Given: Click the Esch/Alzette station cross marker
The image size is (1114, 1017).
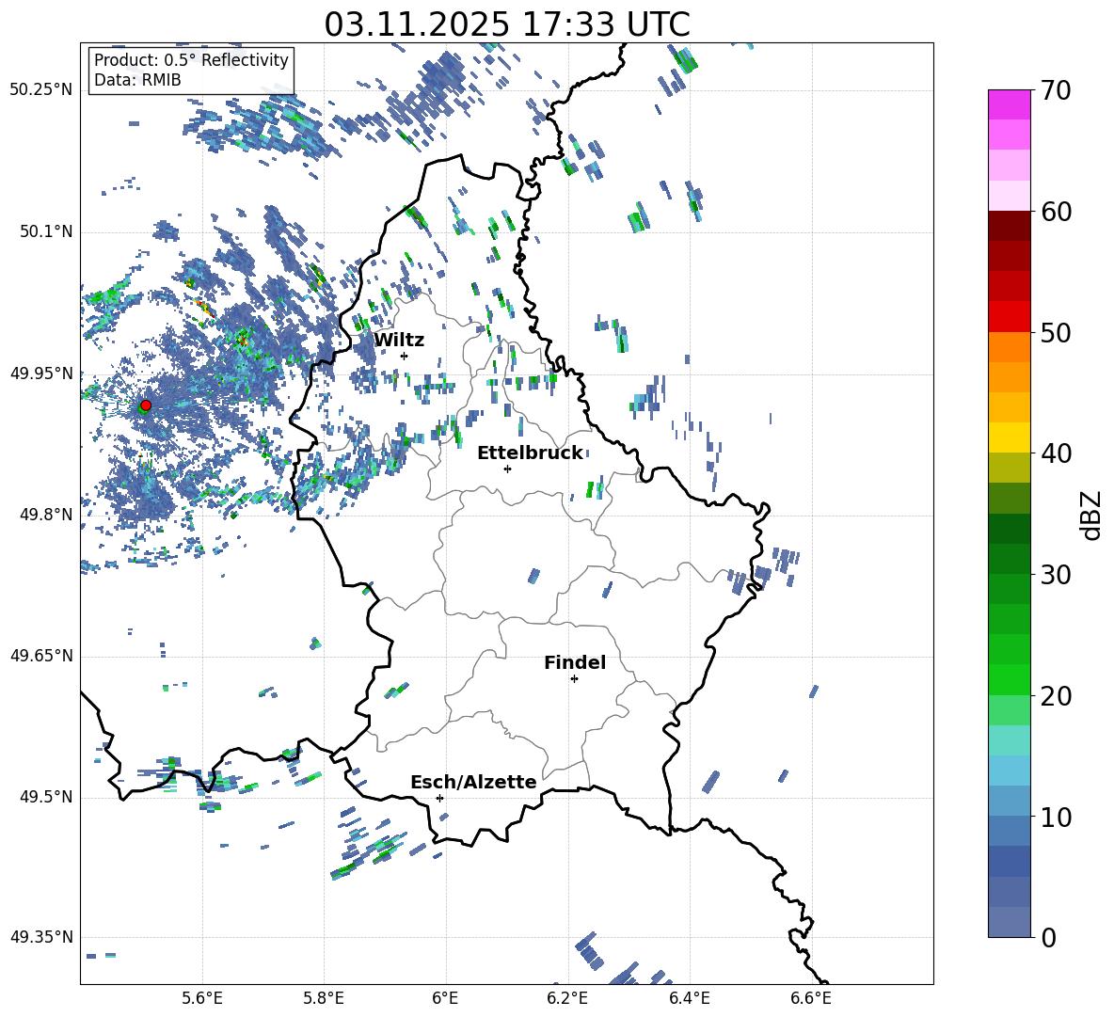Looking at the screenshot, I should tap(439, 798).
